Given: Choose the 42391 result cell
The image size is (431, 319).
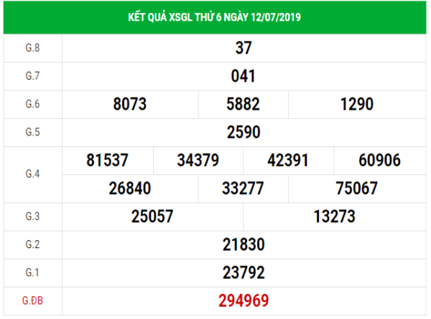Looking at the screenshot, I should [x=289, y=160].
